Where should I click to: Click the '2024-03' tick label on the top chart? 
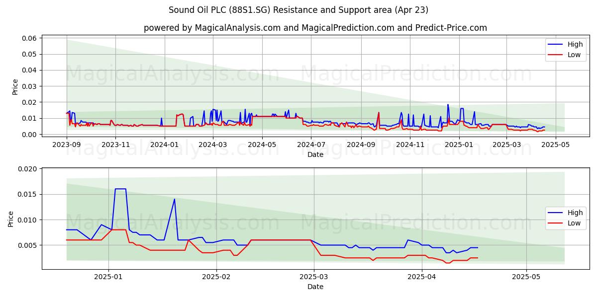tap(213, 145)
